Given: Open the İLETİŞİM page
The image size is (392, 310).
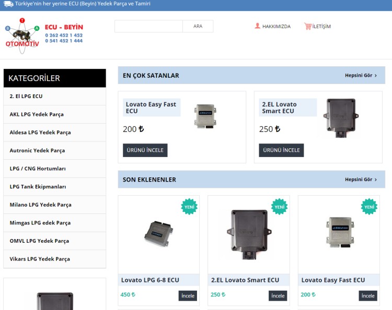Looking at the screenshot, I should pos(321,27).
